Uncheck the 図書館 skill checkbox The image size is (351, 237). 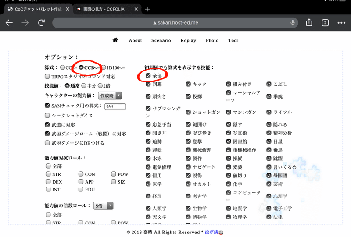coord(228,141)
